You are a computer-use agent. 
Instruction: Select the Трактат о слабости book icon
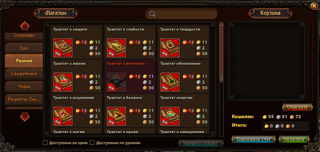[116, 48]
